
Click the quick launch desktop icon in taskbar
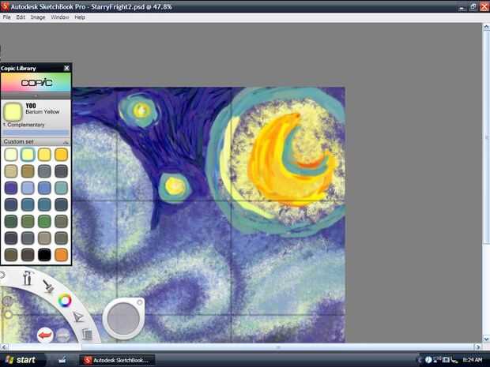pyautogui.click(x=62, y=360)
